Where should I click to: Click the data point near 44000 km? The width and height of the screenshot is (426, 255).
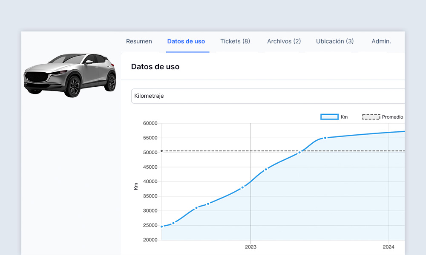click(266, 169)
